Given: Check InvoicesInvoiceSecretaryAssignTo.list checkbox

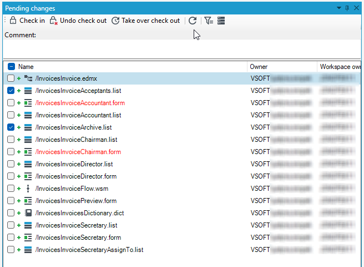Looking at the screenshot, I should (x=11, y=250).
